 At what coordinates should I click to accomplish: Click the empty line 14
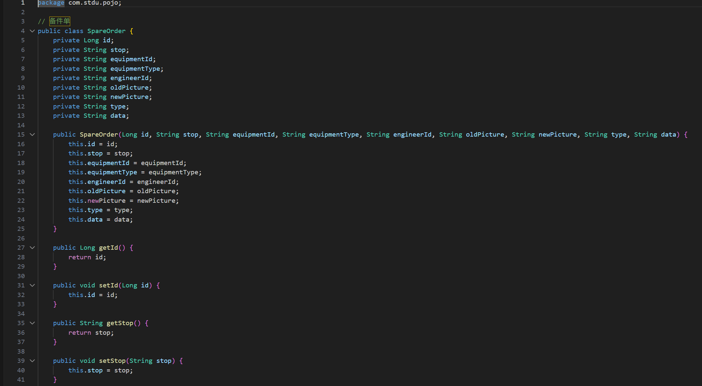coord(132,125)
